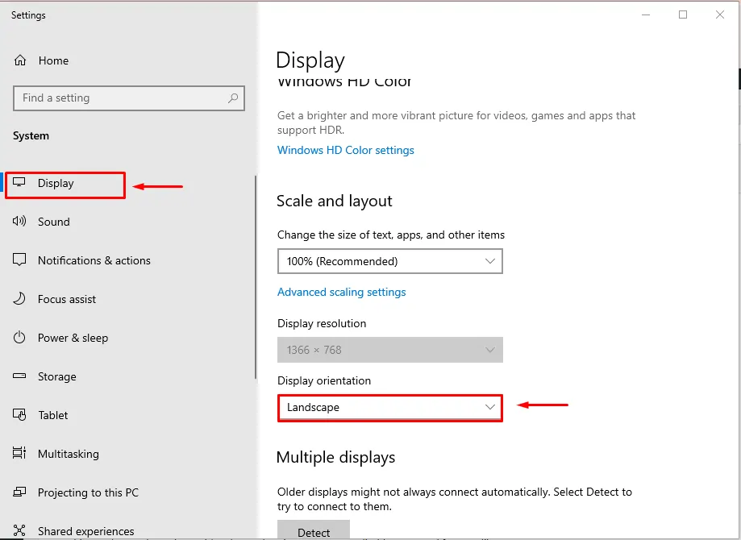
Task: Open Windows HD Color settings link
Action: (x=345, y=150)
